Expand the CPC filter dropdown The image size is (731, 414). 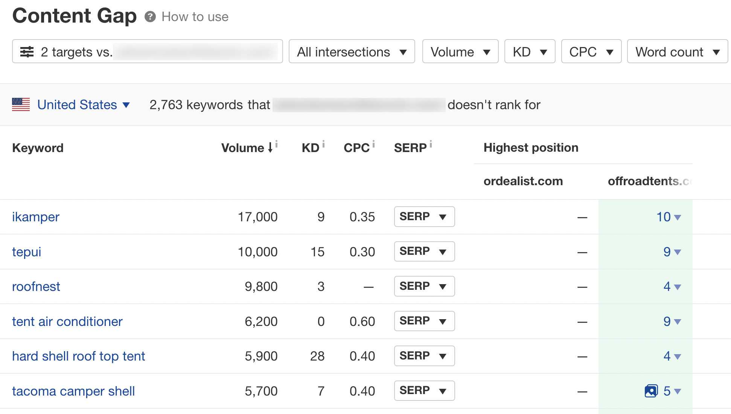pos(590,51)
